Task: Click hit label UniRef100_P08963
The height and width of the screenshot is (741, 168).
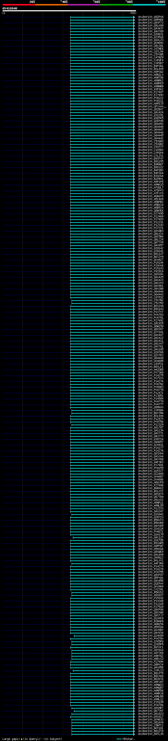Action: [151, 387]
